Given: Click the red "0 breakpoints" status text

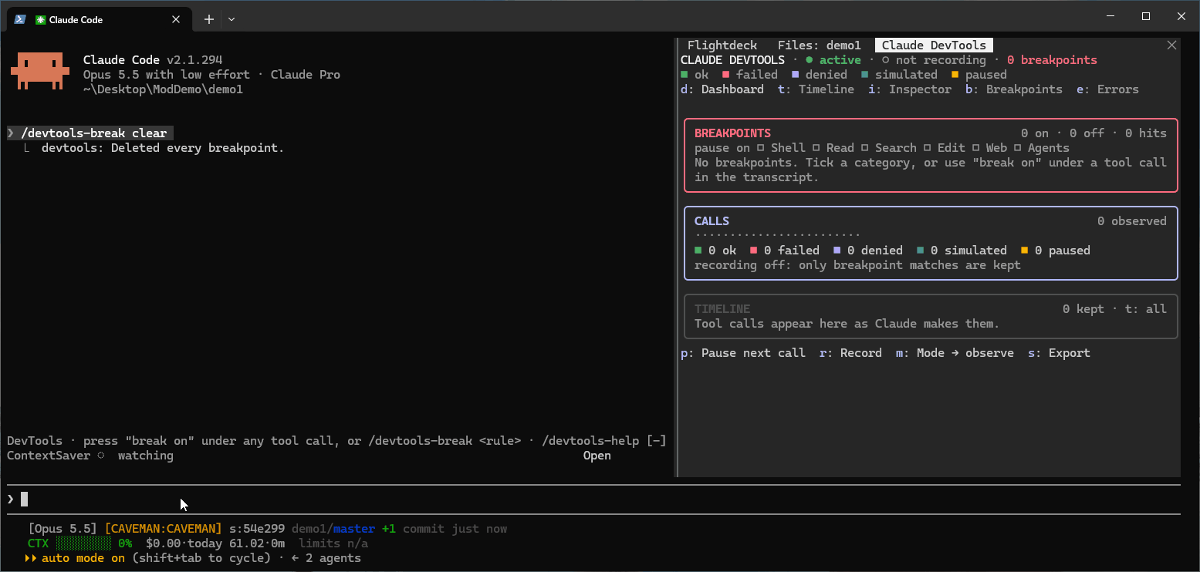Looking at the screenshot, I should tap(1052, 60).
